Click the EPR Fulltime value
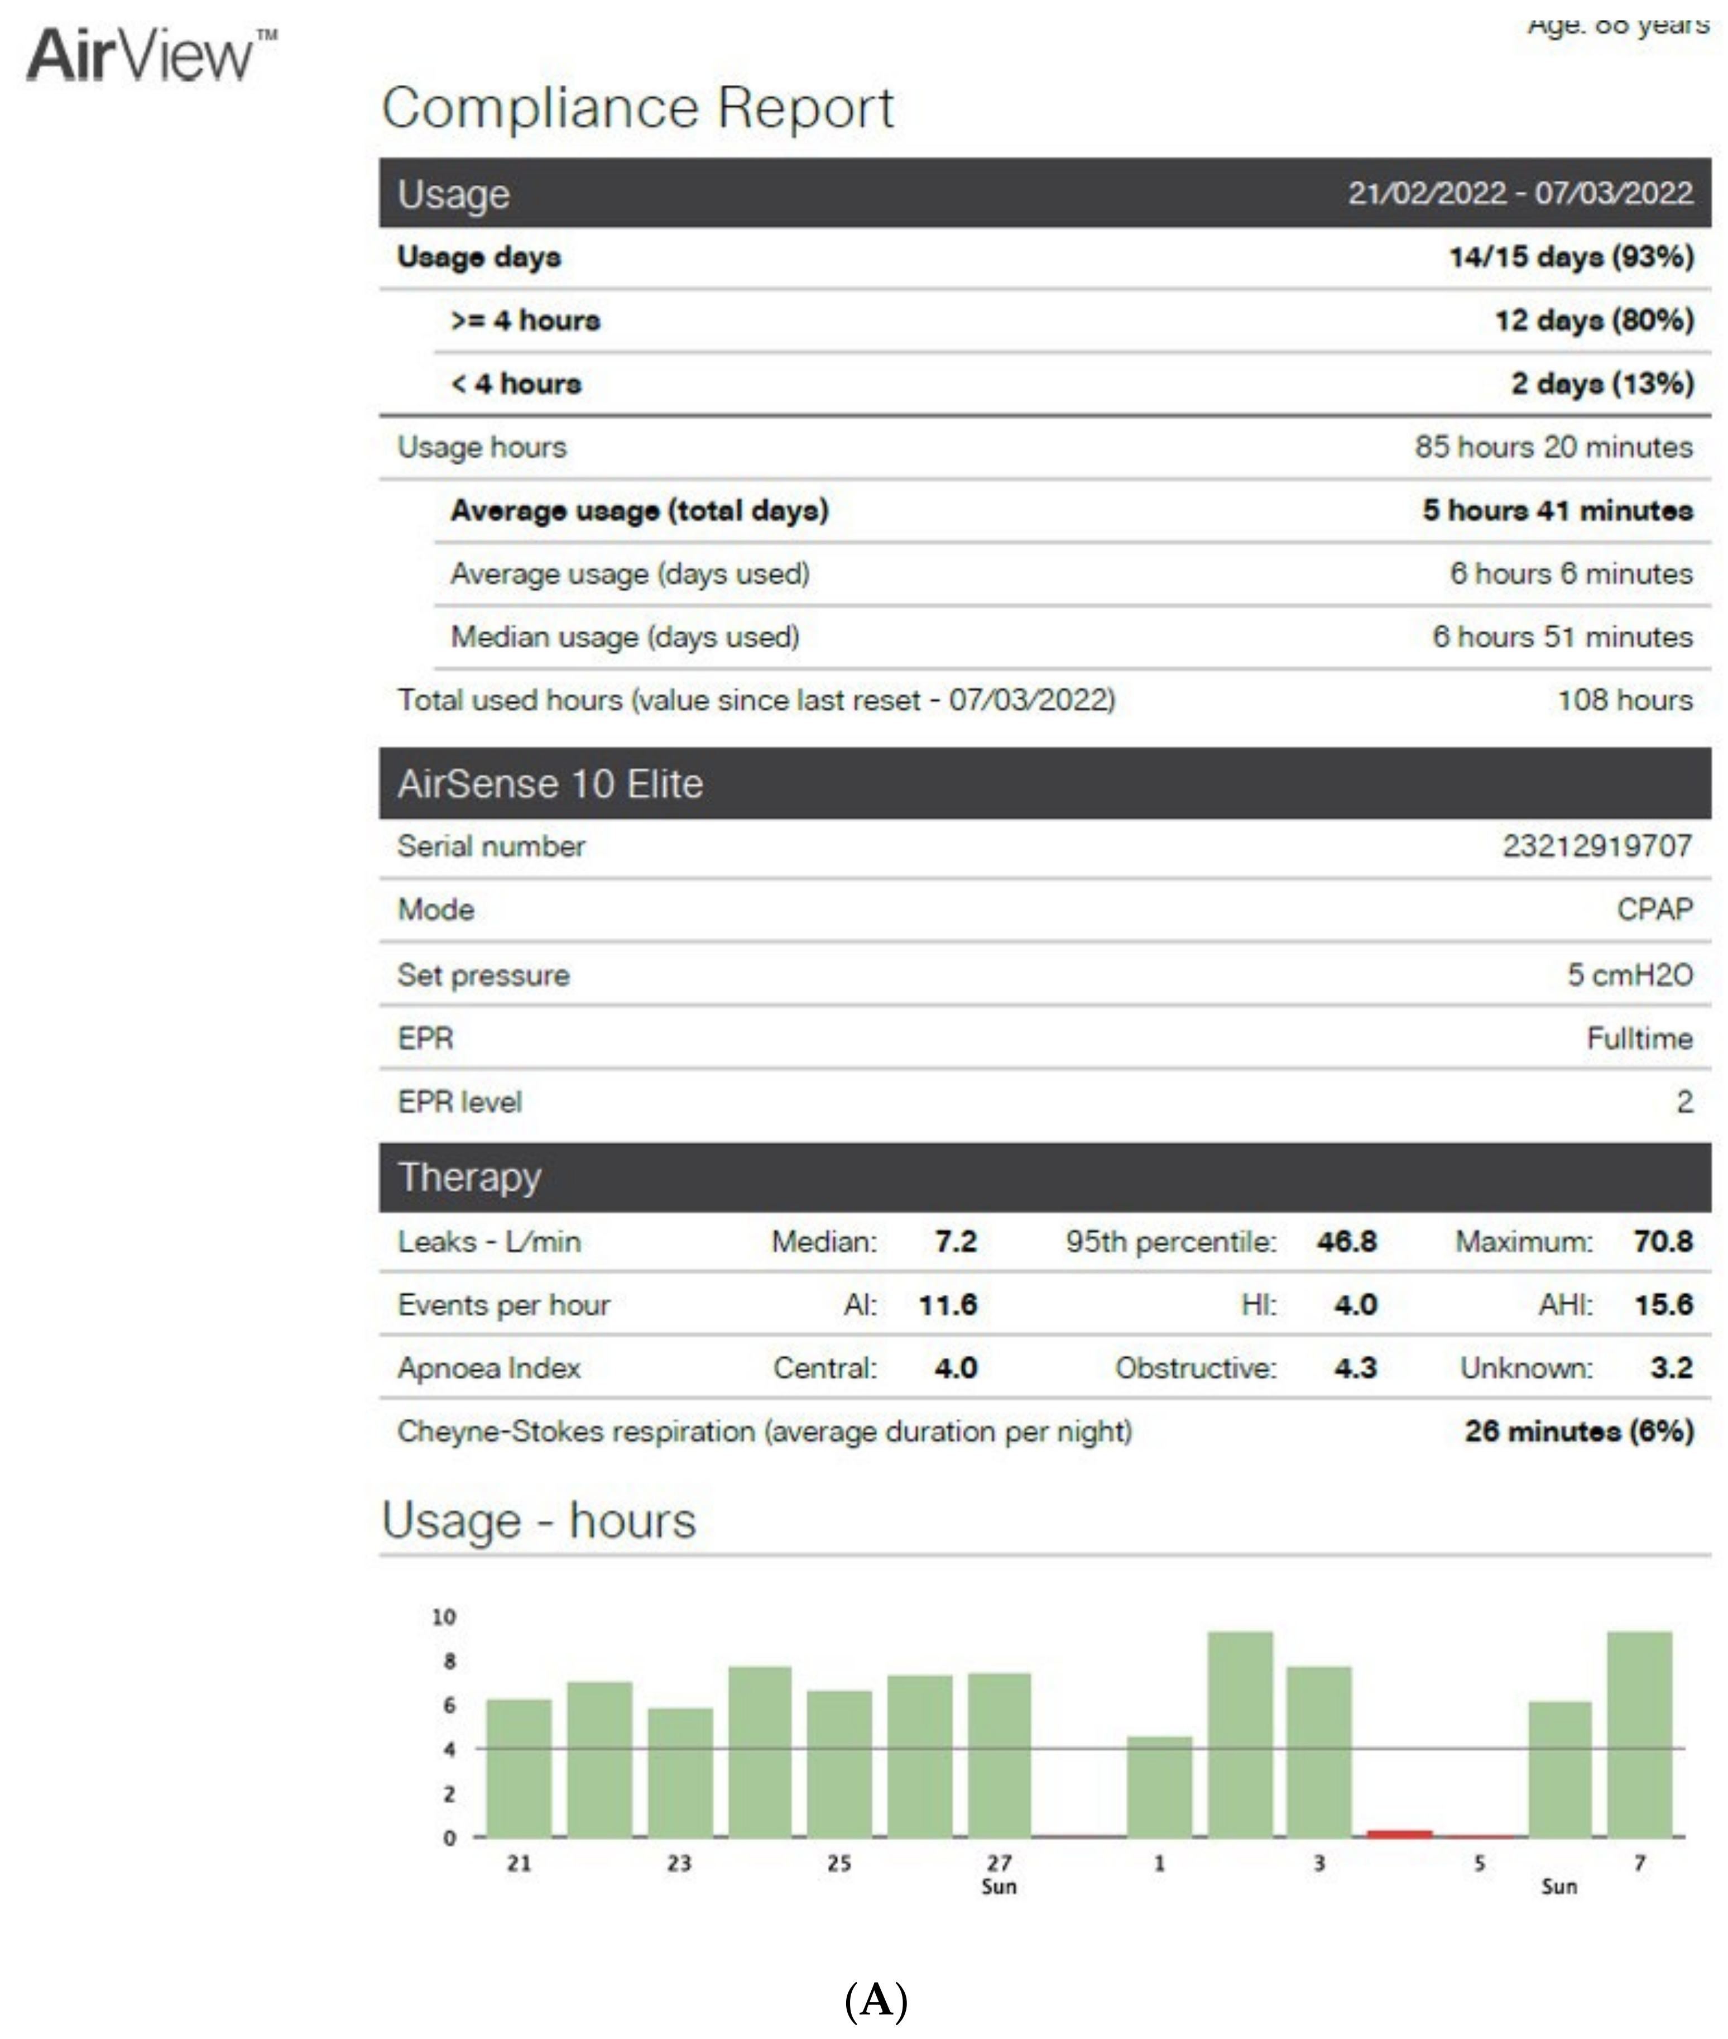The height and width of the screenshot is (2039, 1728). tap(1639, 1037)
